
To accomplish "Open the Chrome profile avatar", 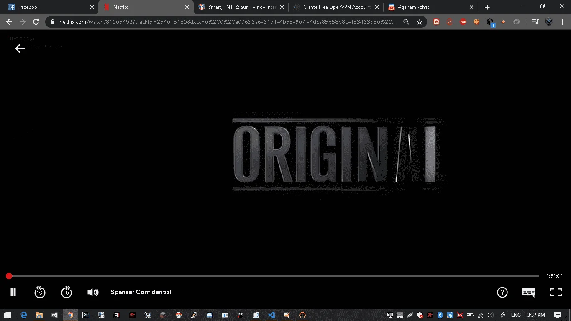I will point(549,22).
